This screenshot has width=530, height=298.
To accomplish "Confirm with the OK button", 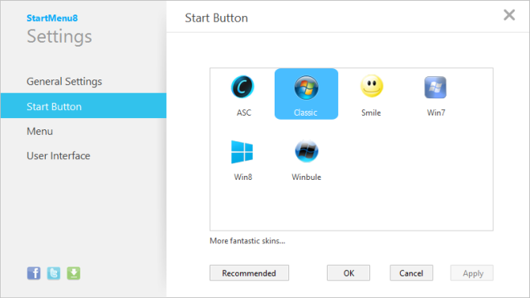I will click(x=349, y=273).
